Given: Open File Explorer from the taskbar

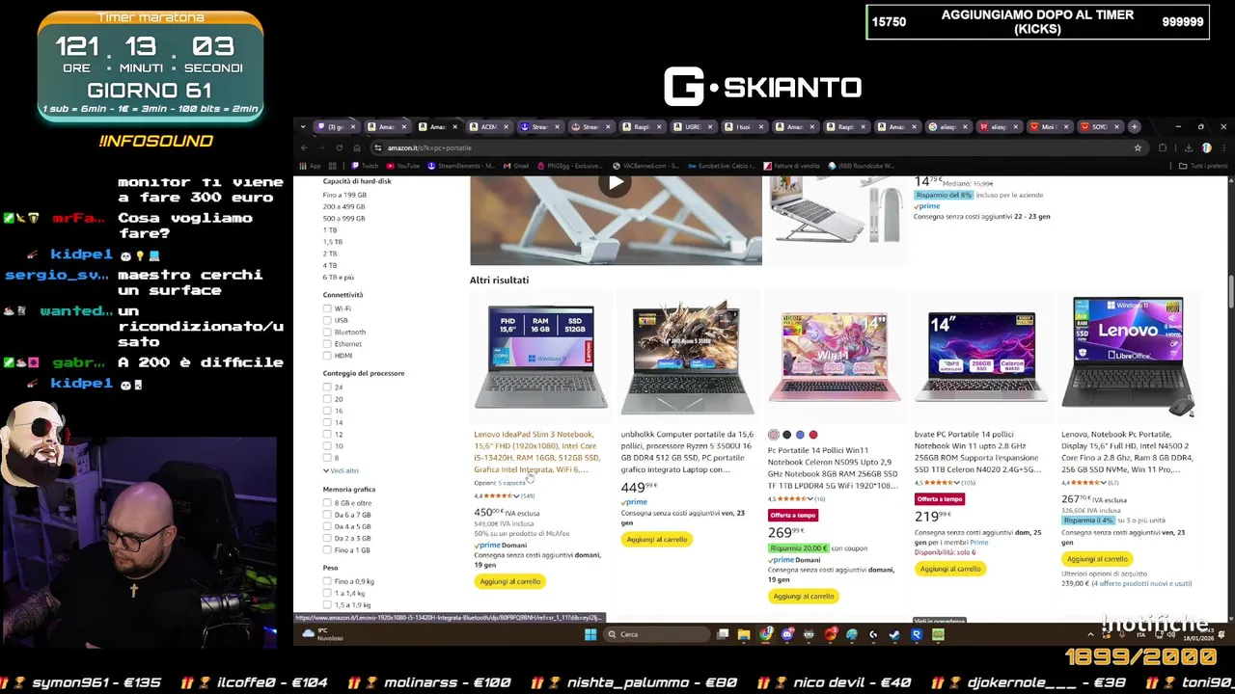Looking at the screenshot, I should 744,634.
